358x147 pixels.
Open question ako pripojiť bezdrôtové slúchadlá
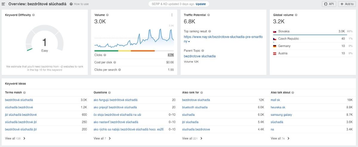click(x=115, y=107)
